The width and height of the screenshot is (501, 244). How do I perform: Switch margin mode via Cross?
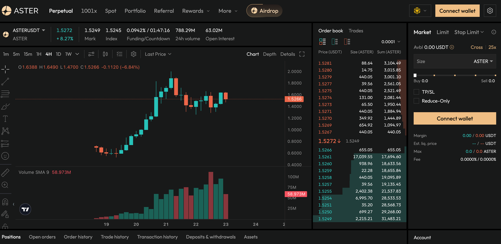tap(476, 47)
